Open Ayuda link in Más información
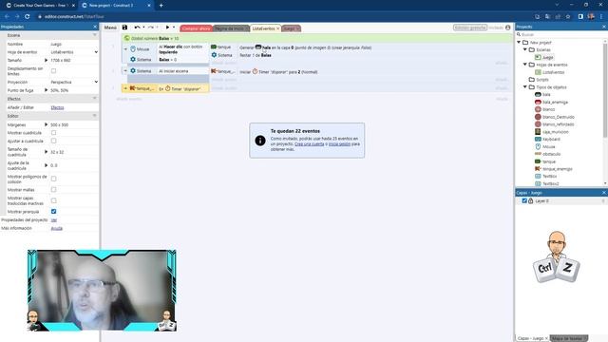 coord(57,228)
